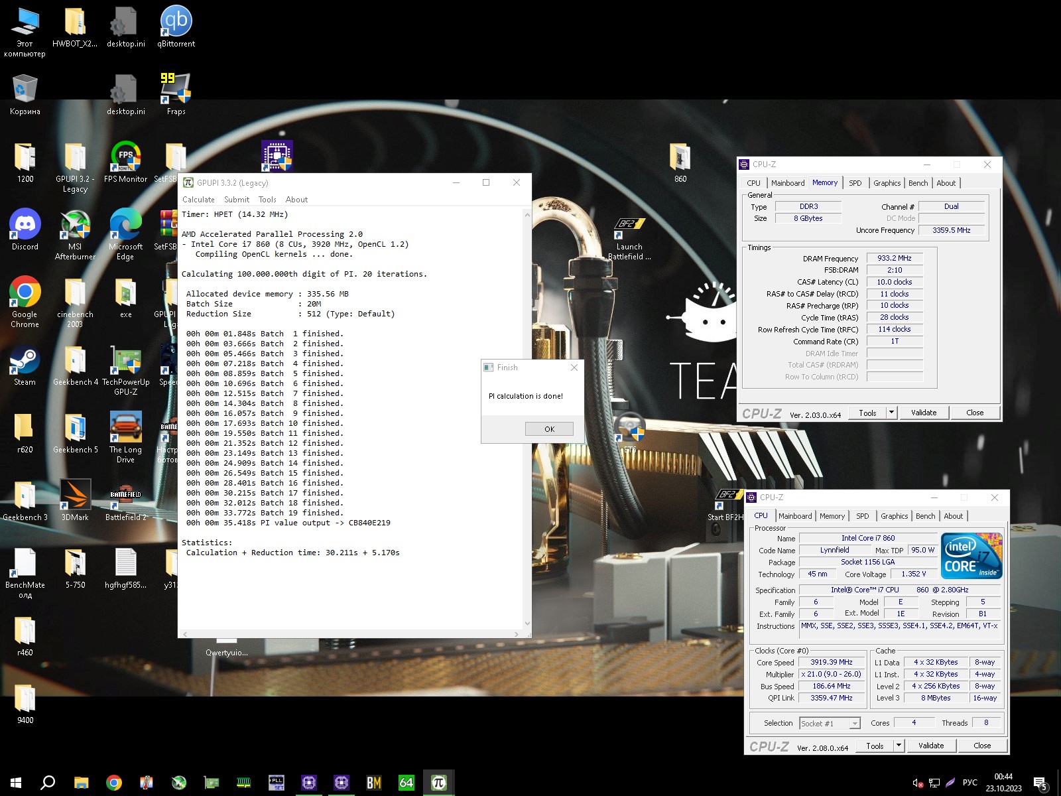The width and height of the screenshot is (1061, 796).
Task: Open BenchMate BM icon in taskbar
Action: click(x=374, y=783)
